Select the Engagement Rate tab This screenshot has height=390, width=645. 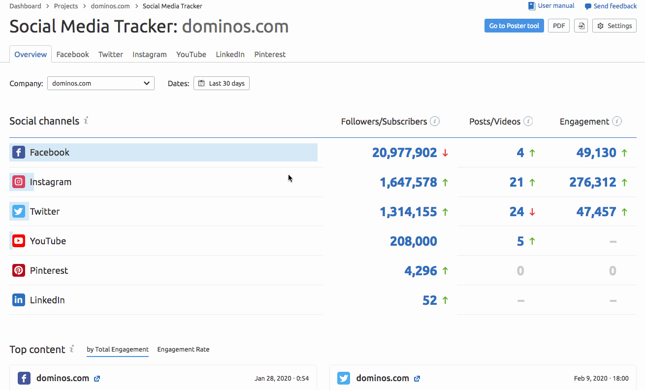(183, 349)
